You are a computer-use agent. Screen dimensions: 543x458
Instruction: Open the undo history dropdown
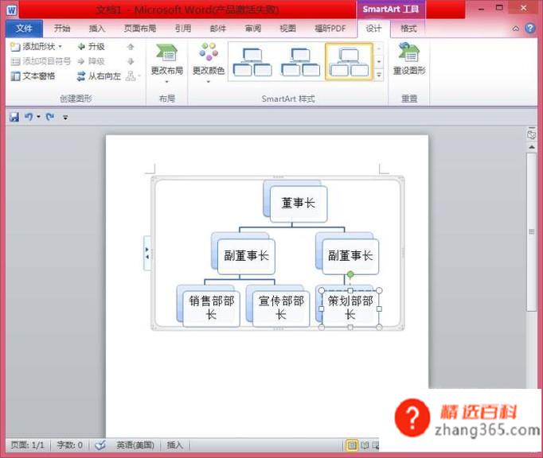38,117
